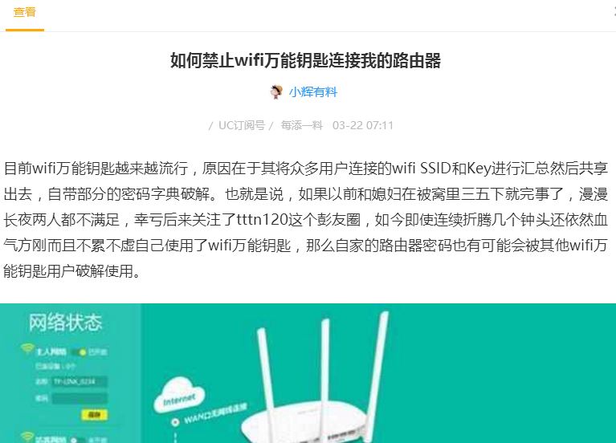Open the router network status image
This screenshot has height=443, width=616.
coord(308,373)
